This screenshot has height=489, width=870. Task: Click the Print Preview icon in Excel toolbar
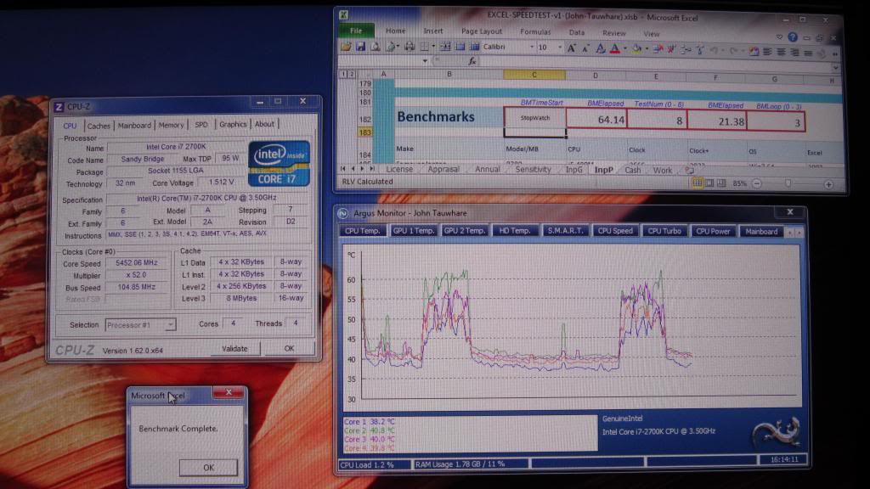[376, 48]
